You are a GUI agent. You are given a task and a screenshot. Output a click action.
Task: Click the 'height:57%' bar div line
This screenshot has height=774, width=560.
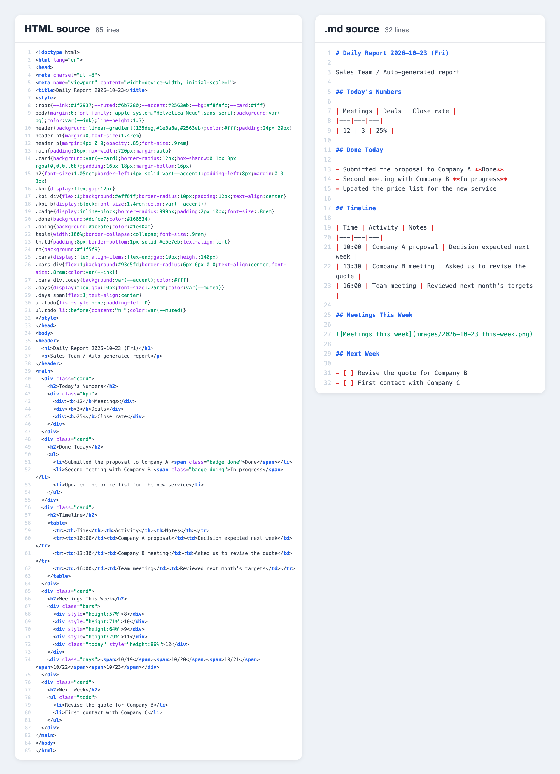pyautogui.click(x=99, y=614)
